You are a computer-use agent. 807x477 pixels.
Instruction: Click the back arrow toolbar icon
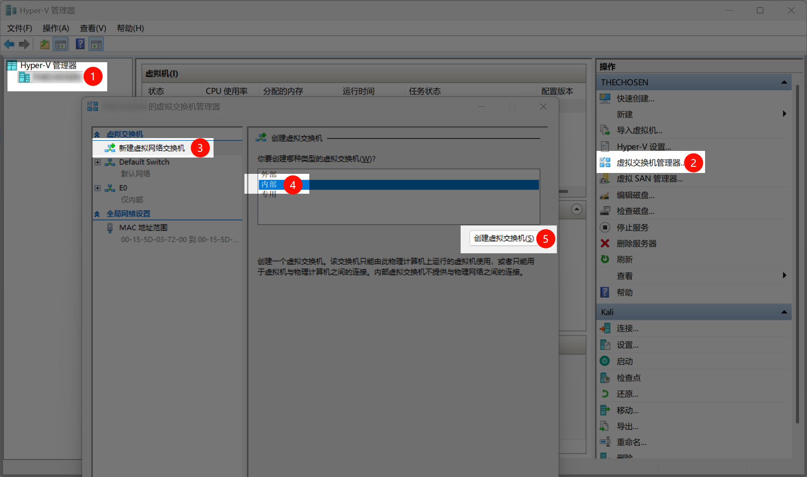coord(9,44)
